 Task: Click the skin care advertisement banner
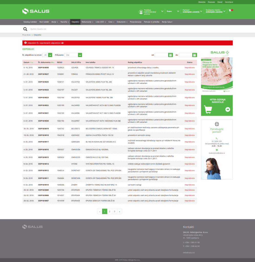point(217,75)
